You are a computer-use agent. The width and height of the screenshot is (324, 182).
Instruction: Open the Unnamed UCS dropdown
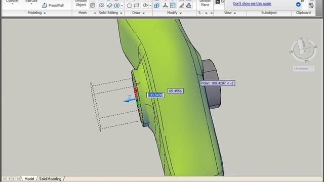coord(304,69)
